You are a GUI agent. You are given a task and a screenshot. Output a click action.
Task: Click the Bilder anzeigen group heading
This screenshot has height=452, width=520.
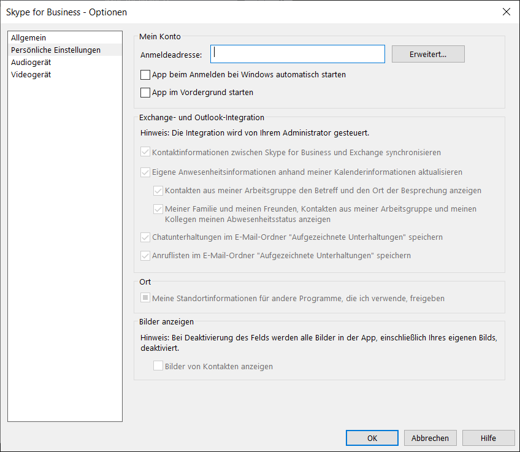166,321
